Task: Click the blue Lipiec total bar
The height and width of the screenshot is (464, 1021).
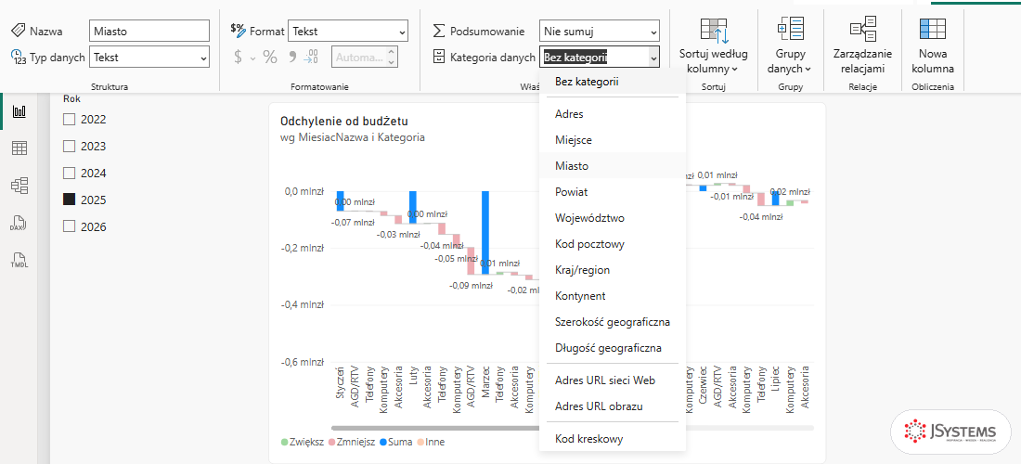Action: [x=776, y=199]
